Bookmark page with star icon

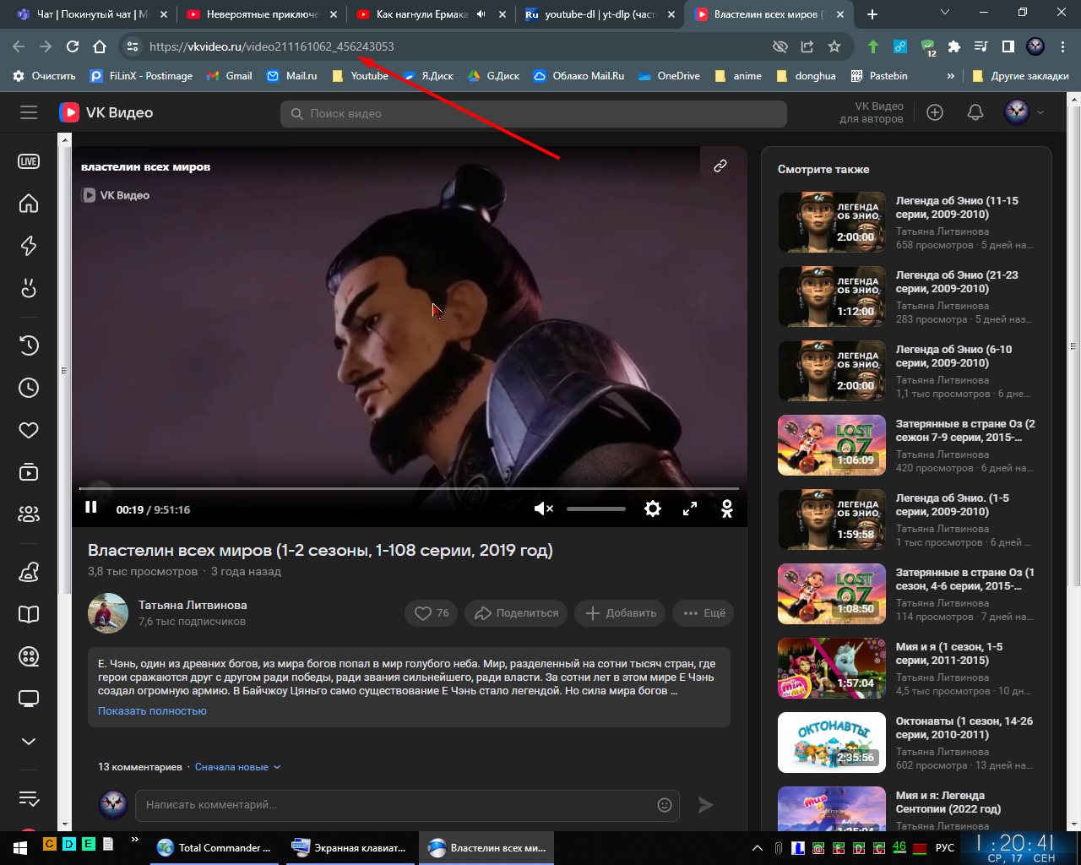click(834, 46)
